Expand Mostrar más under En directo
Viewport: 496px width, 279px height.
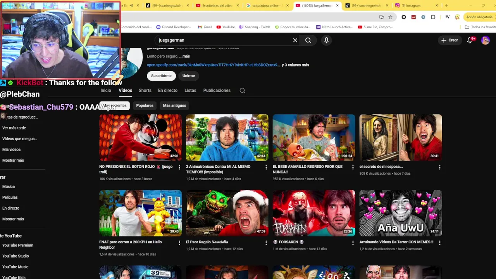13,219
